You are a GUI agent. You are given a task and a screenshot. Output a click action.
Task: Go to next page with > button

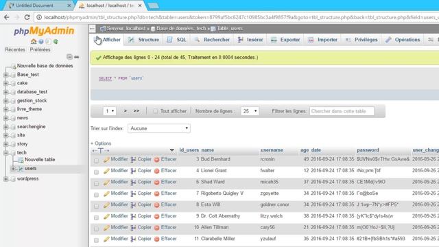(126, 111)
